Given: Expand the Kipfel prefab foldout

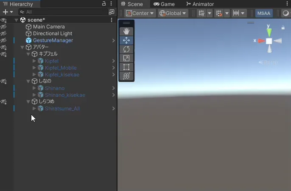Looking at the screenshot, I should click(x=34, y=61).
